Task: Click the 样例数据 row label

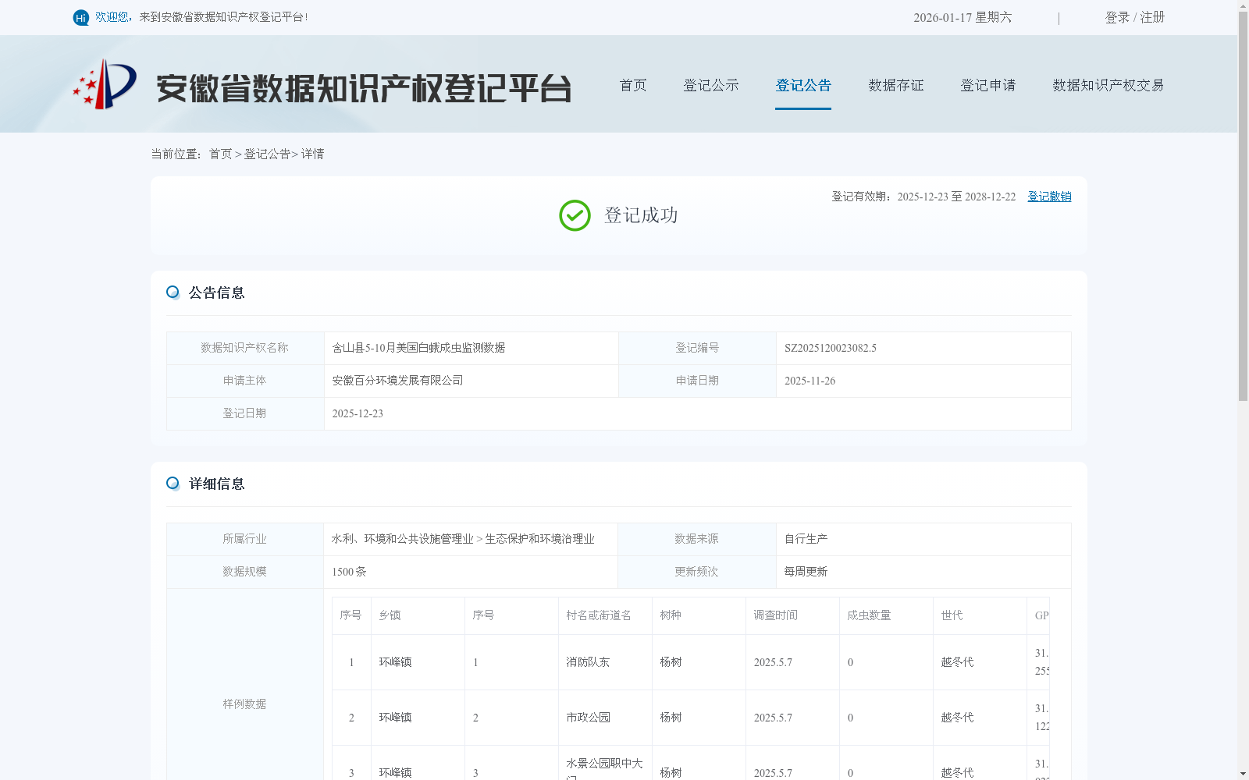Action: (244, 704)
